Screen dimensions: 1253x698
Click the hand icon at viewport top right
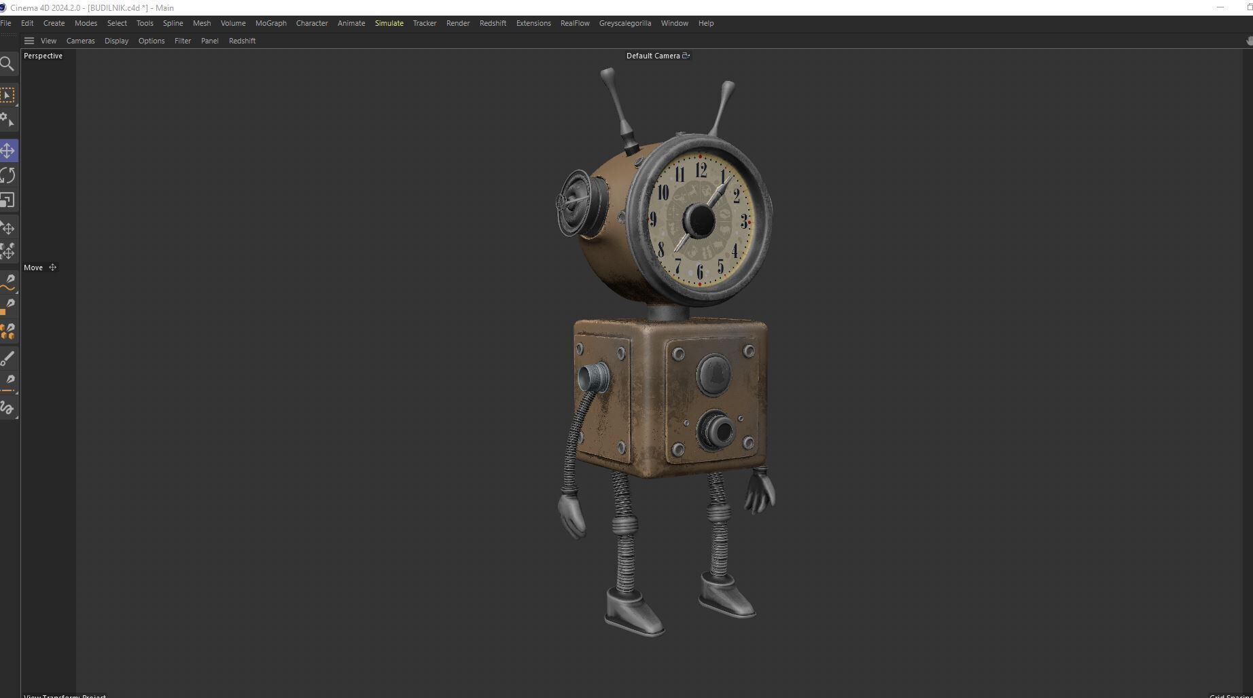click(x=1249, y=41)
